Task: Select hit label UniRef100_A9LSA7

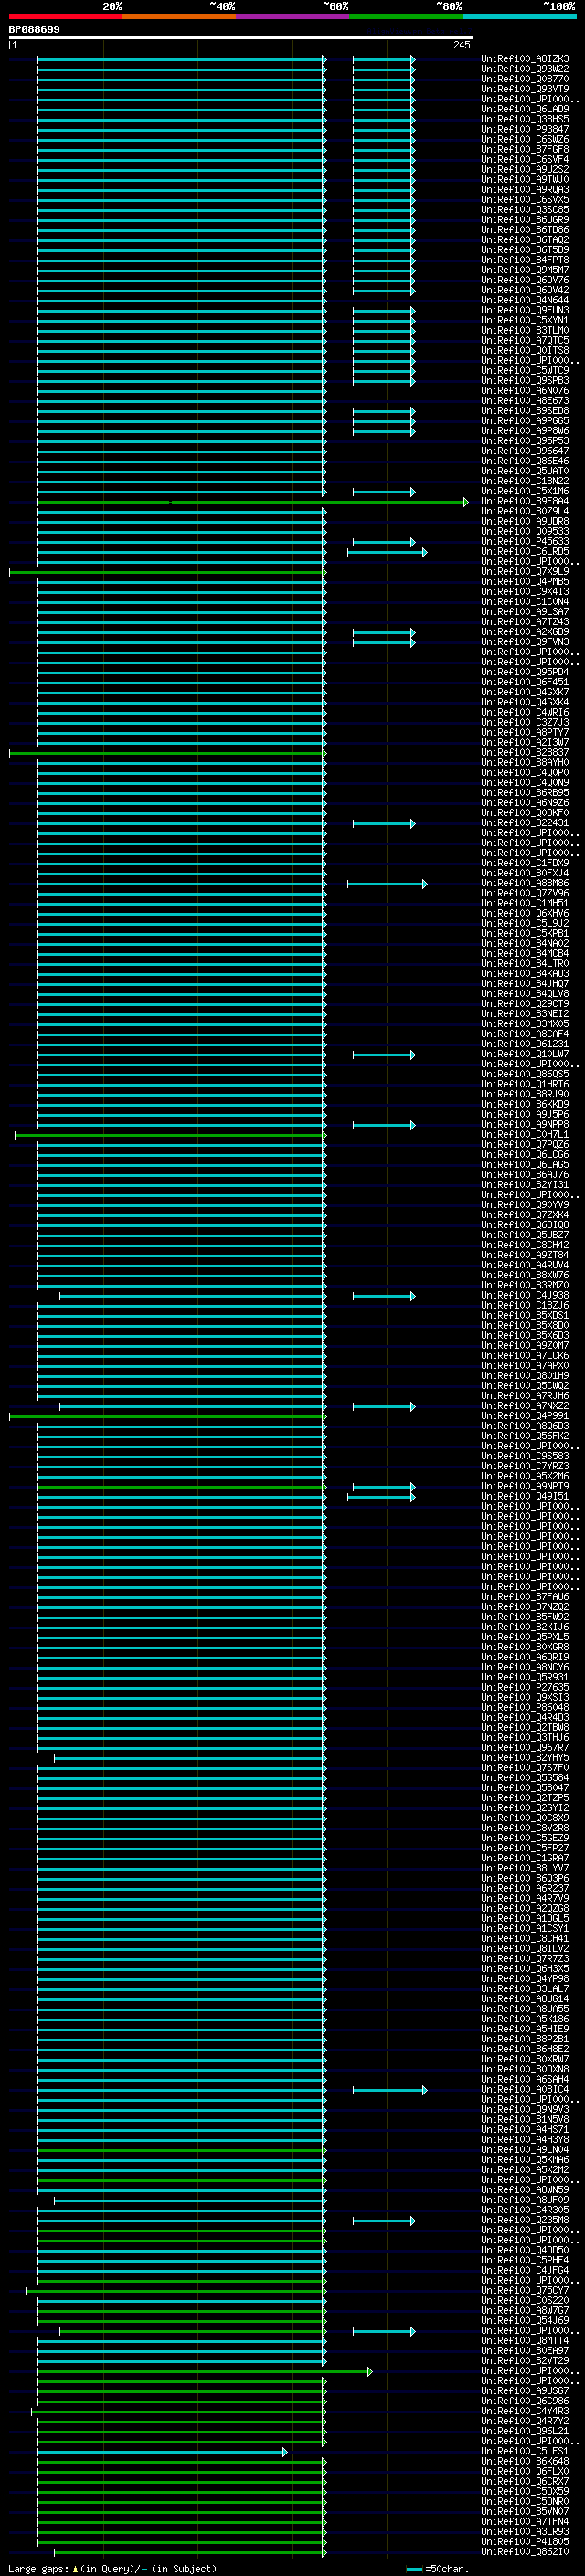Action: 525,612
